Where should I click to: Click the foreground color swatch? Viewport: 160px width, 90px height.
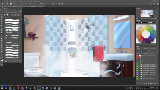click(x=1, y=59)
